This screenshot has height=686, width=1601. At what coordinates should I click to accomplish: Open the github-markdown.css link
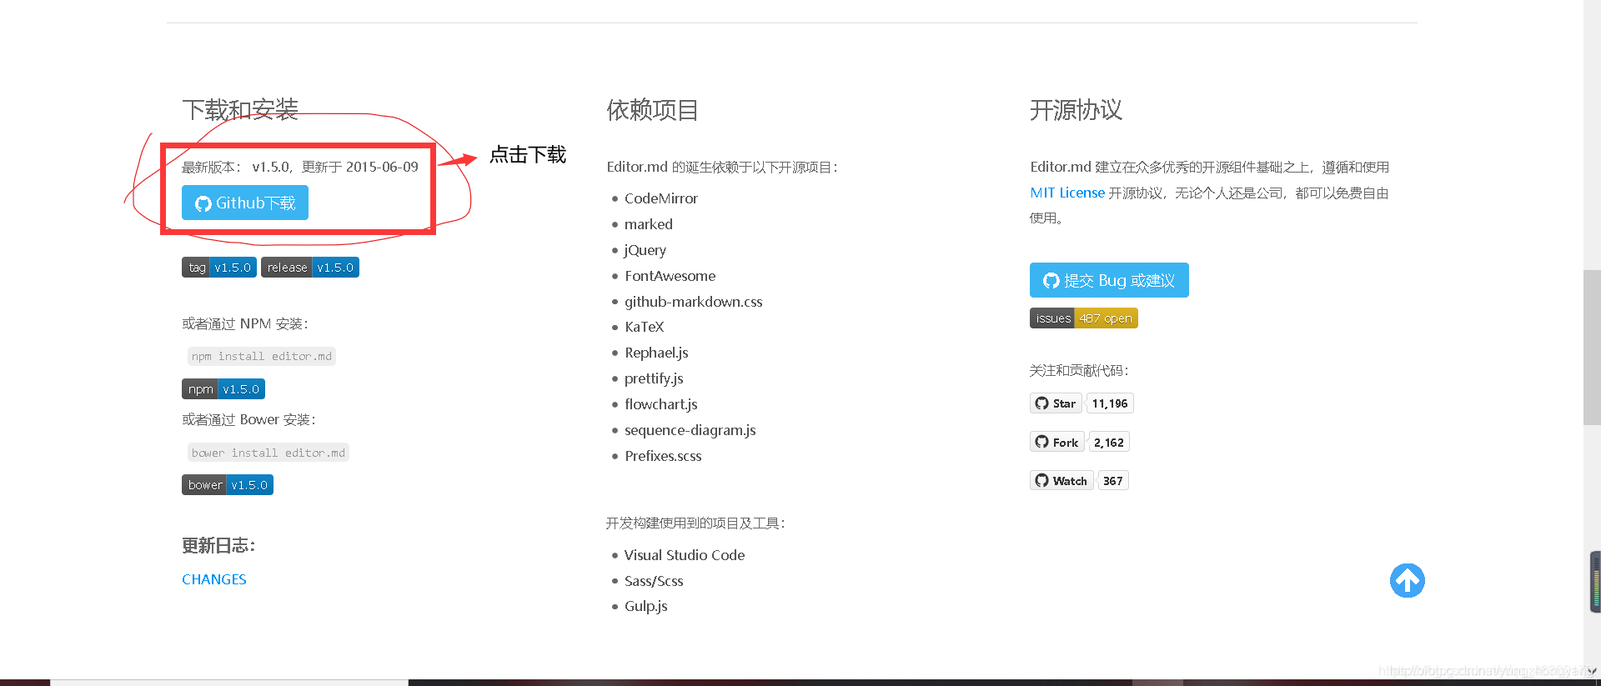point(694,302)
